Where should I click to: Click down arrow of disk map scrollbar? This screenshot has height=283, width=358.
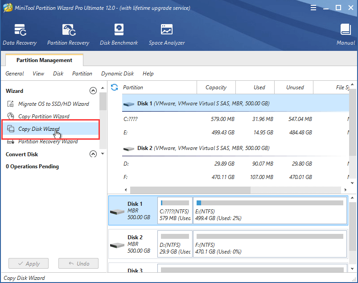[x=352, y=269]
